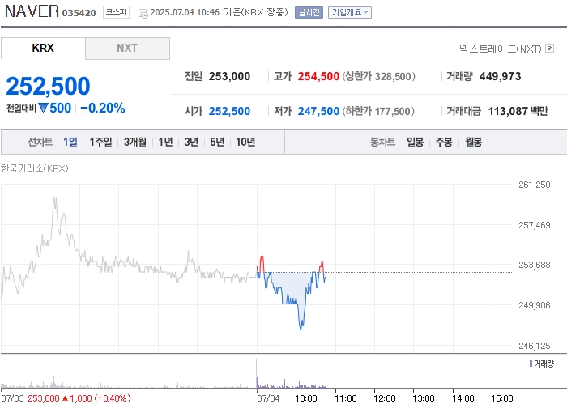Image resolution: width=567 pixels, height=417 pixels.
Task: Switch to the 월봉 candle chart
Action: pos(473,142)
